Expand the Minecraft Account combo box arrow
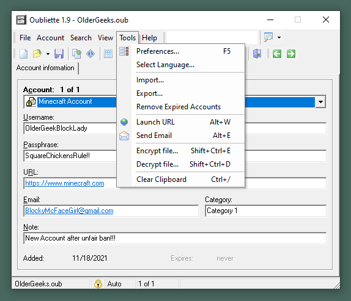The height and width of the screenshot is (301, 351). (320, 102)
